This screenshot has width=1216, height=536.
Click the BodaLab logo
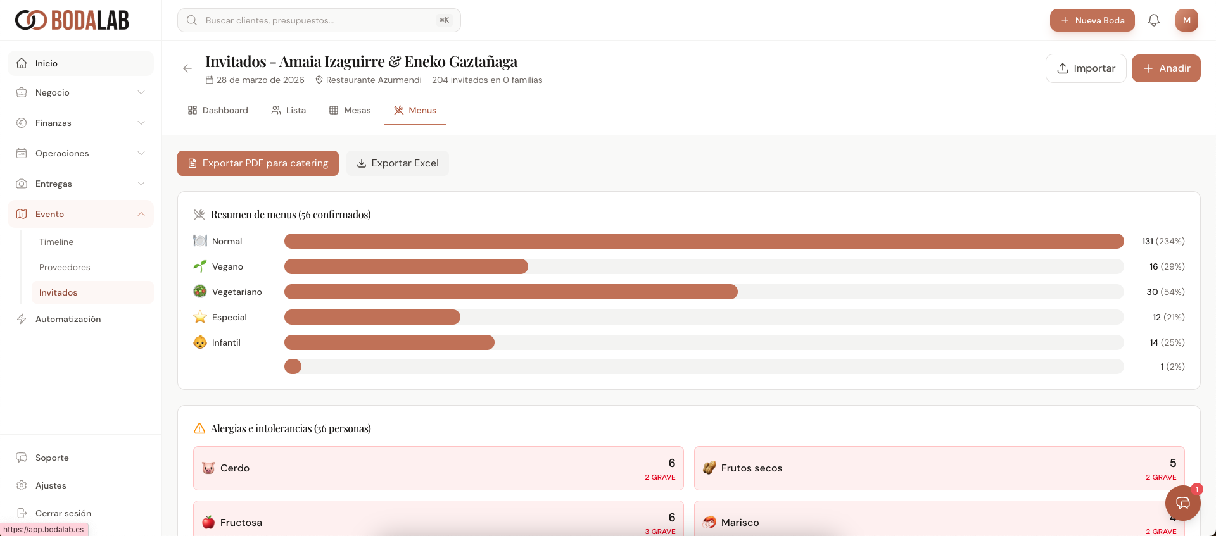pyautogui.click(x=72, y=20)
